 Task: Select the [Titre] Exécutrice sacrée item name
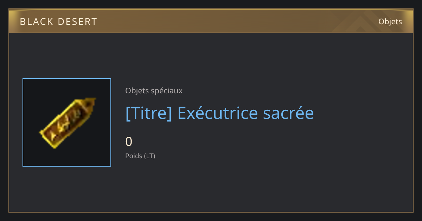(x=219, y=113)
